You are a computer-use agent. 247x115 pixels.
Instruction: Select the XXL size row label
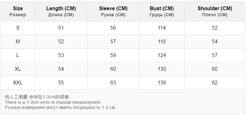tap(18, 83)
